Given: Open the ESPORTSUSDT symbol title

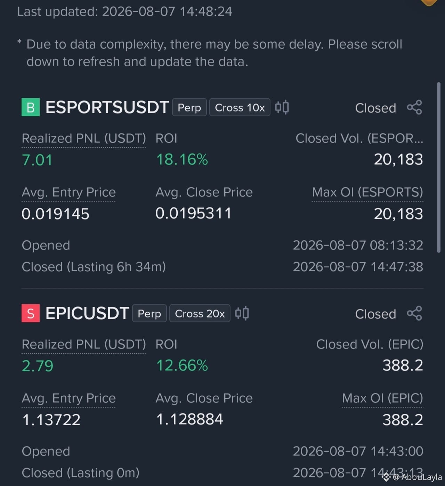Looking at the screenshot, I should [107, 107].
